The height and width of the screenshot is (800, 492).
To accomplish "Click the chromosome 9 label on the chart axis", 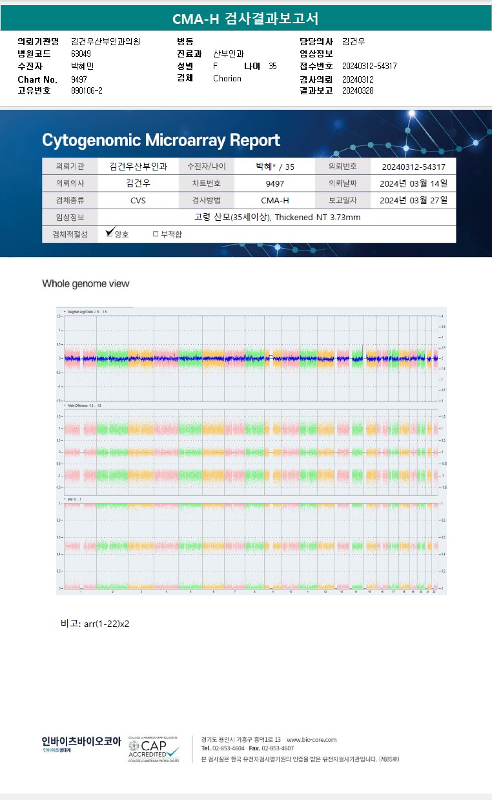I will click(x=272, y=591).
